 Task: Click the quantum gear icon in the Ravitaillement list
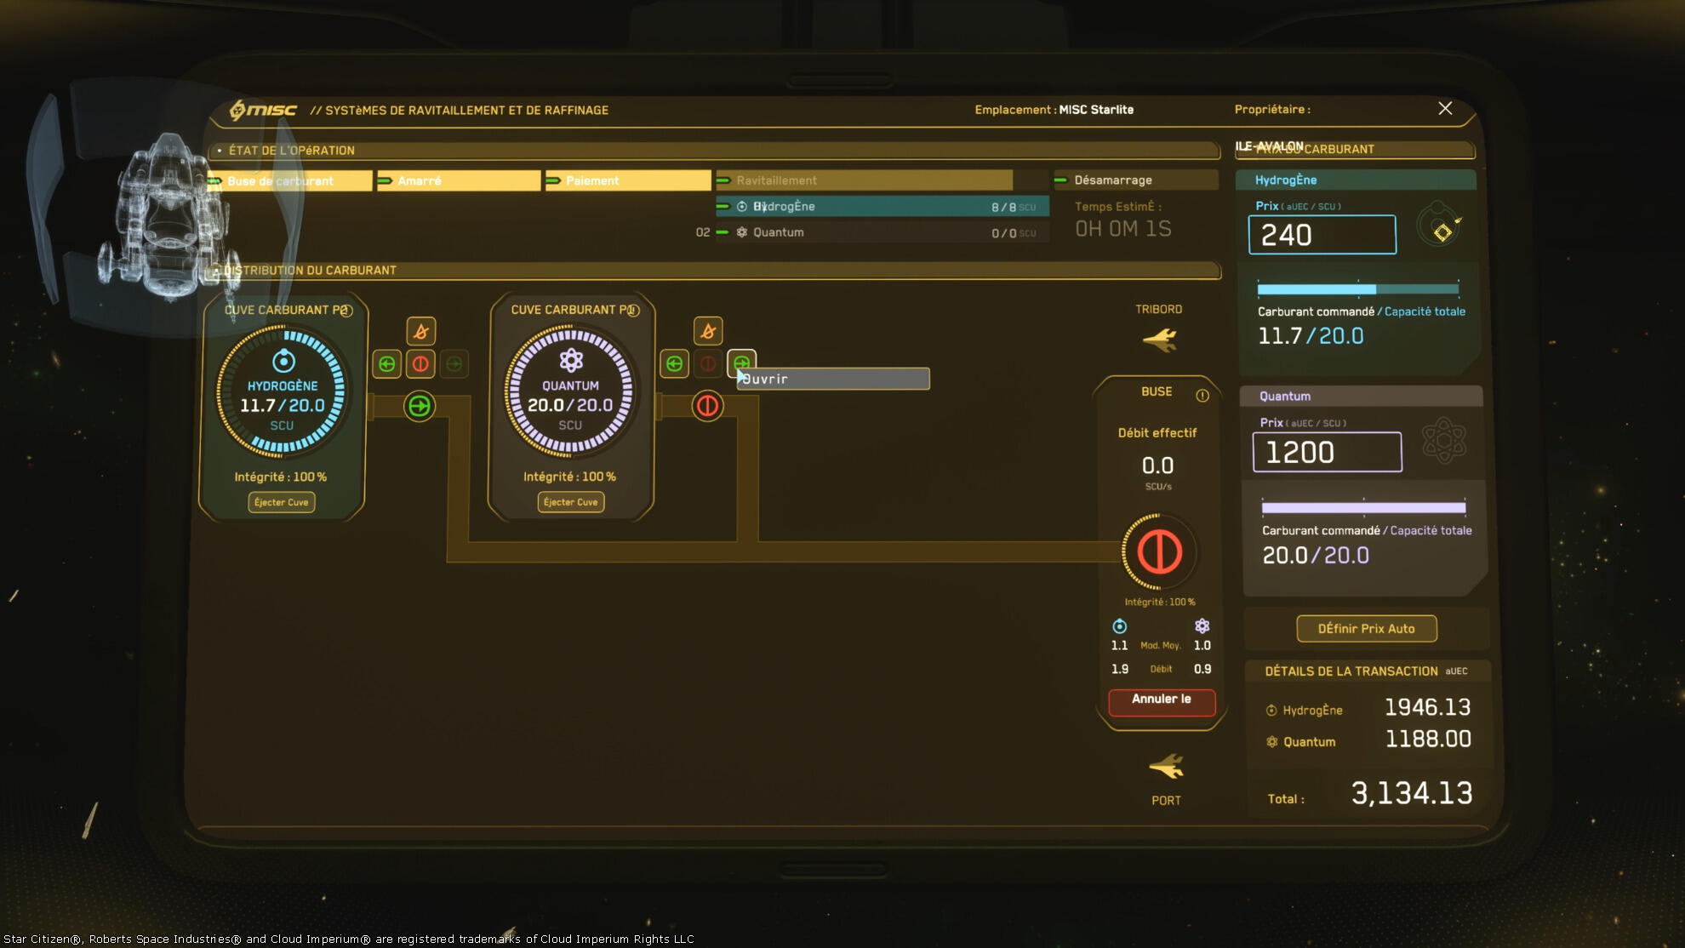742,232
